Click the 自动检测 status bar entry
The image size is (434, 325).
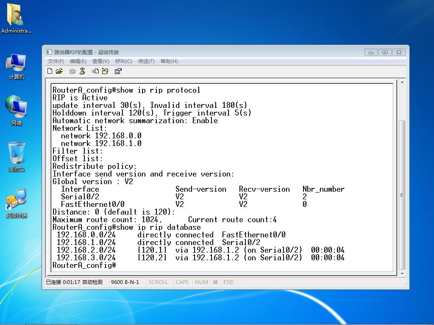tap(92, 282)
